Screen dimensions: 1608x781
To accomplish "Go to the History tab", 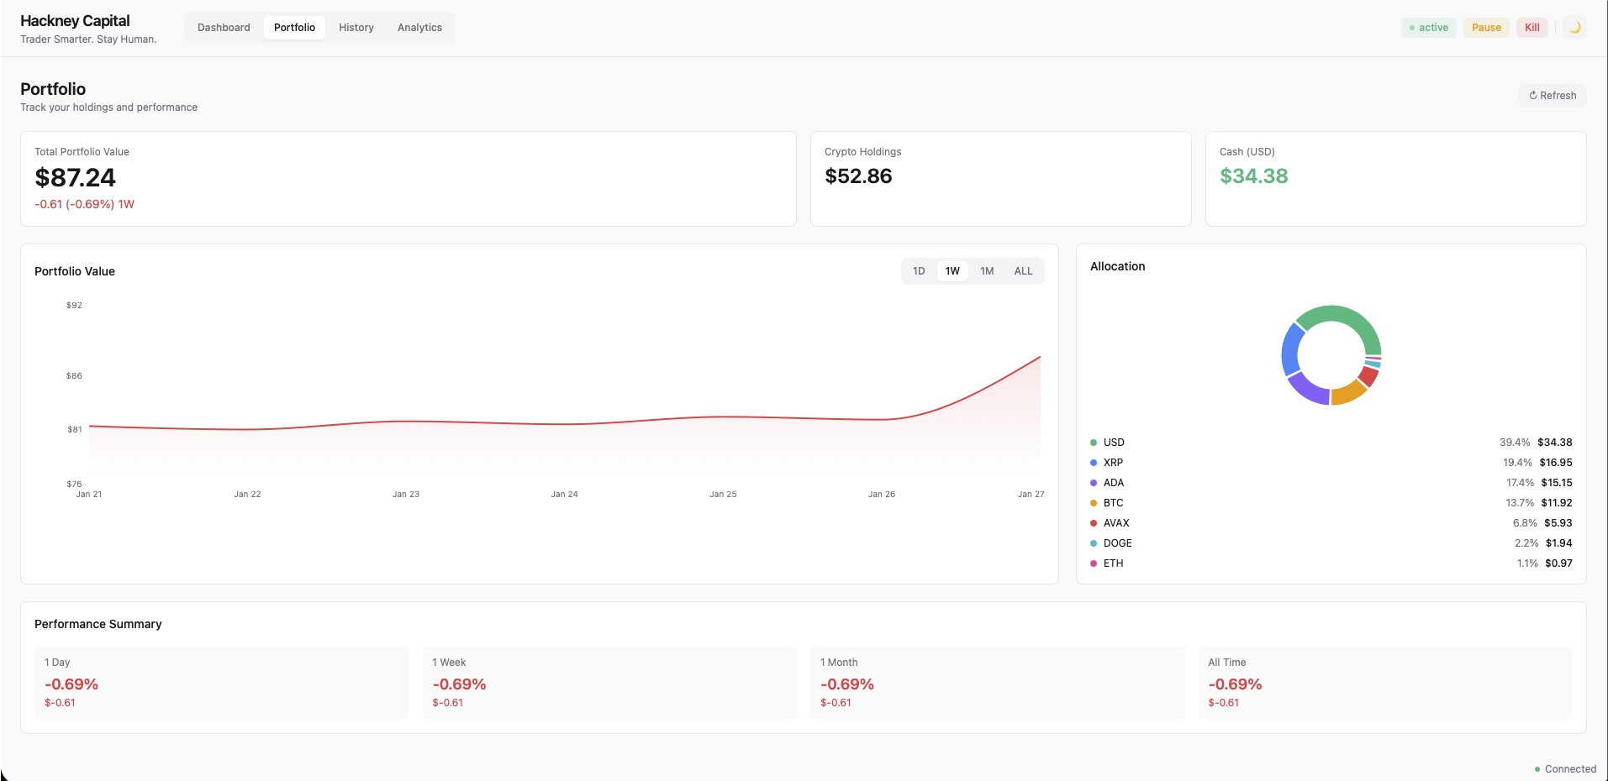I will click(356, 28).
